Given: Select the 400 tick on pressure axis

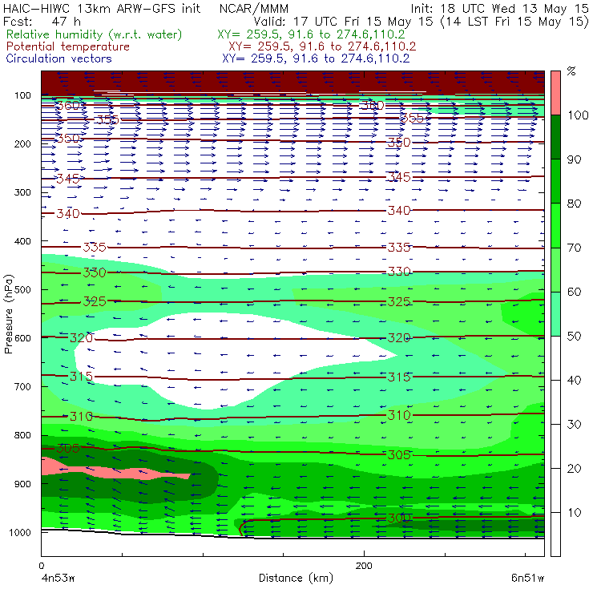Looking at the screenshot, I should click(22, 241).
